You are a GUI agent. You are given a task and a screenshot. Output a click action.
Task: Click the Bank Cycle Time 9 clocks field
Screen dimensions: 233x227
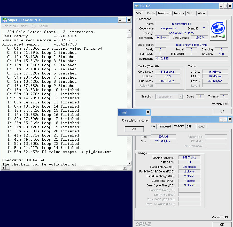click(x=189, y=185)
